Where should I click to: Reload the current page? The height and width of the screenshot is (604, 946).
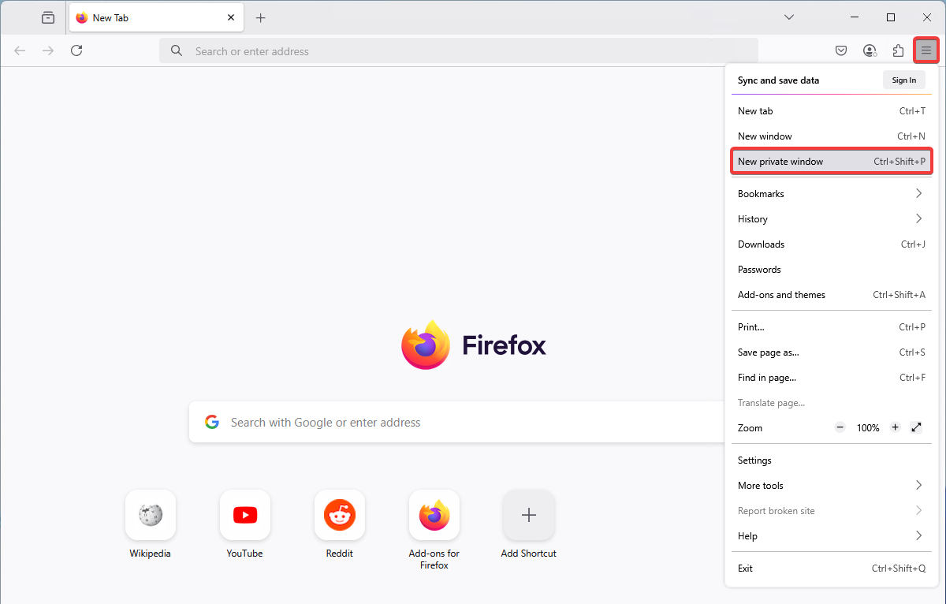[76, 50]
